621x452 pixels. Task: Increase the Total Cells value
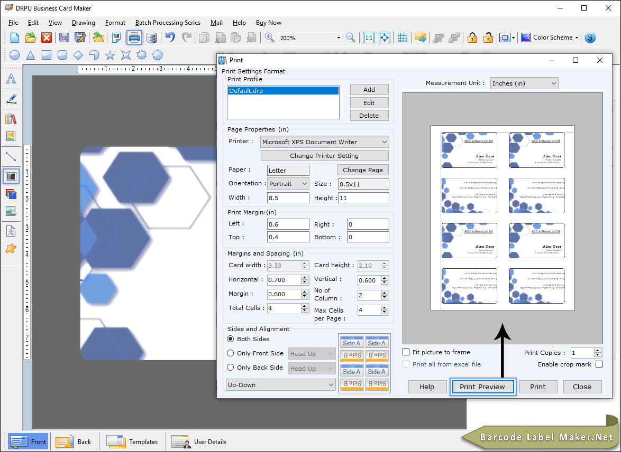(x=305, y=306)
